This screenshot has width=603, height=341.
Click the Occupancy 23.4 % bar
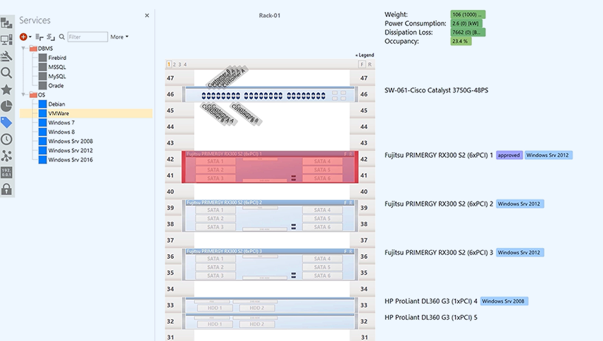click(461, 42)
